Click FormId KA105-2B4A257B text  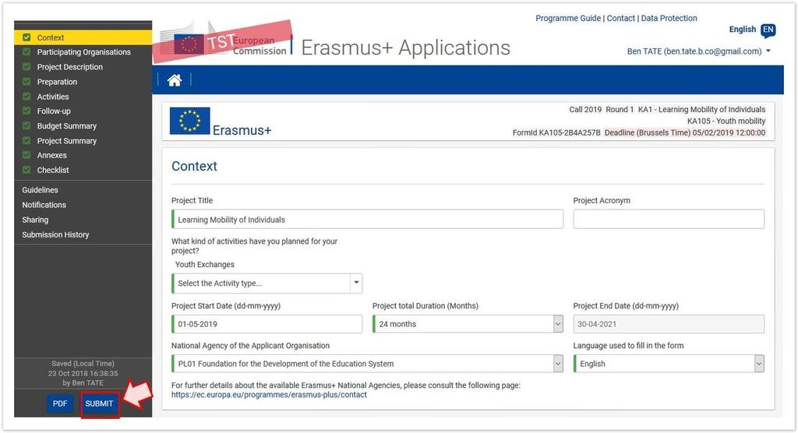pyautogui.click(x=556, y=133)
